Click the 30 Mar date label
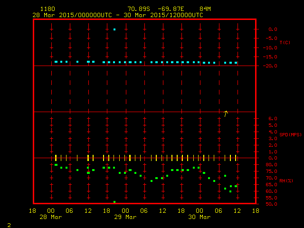This screenshot has width=304, height=228. point(199,217)
